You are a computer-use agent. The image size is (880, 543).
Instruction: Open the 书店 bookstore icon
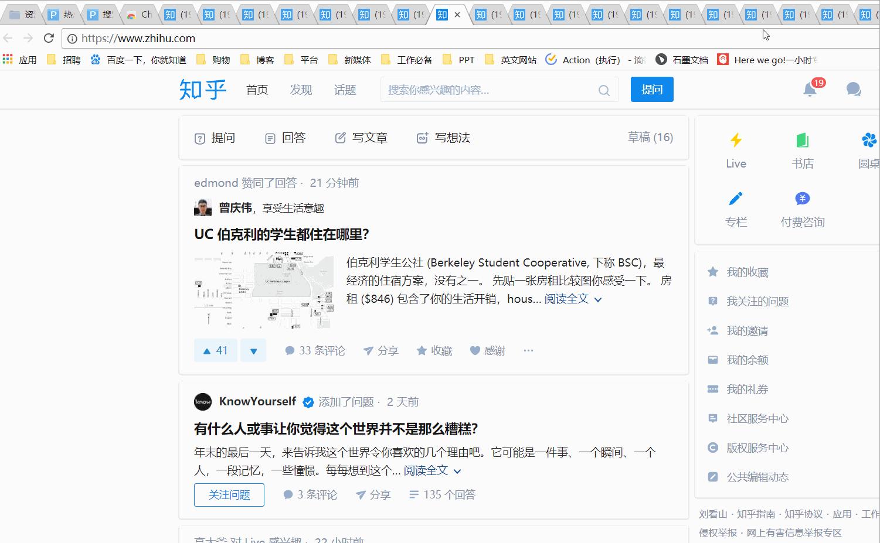[x=802, y=141]
